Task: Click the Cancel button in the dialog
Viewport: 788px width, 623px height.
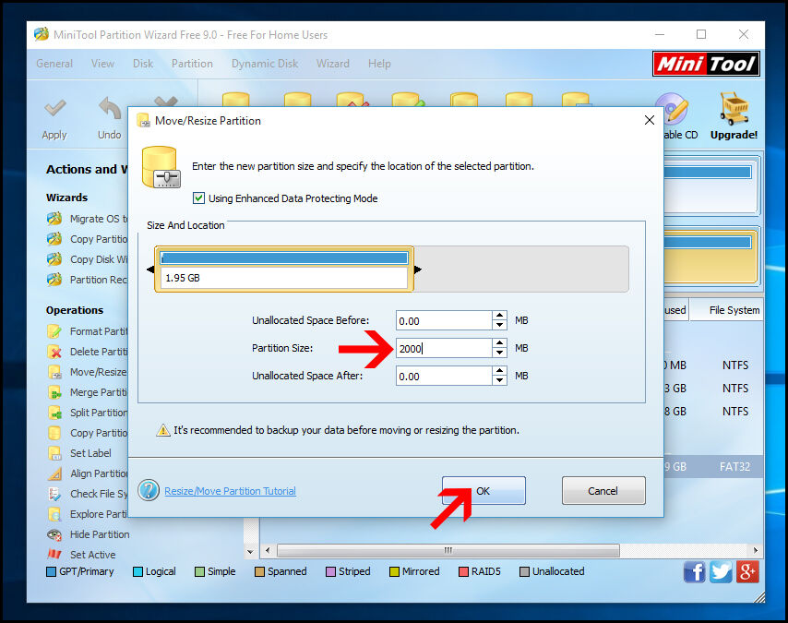Action: click(603, 491)
